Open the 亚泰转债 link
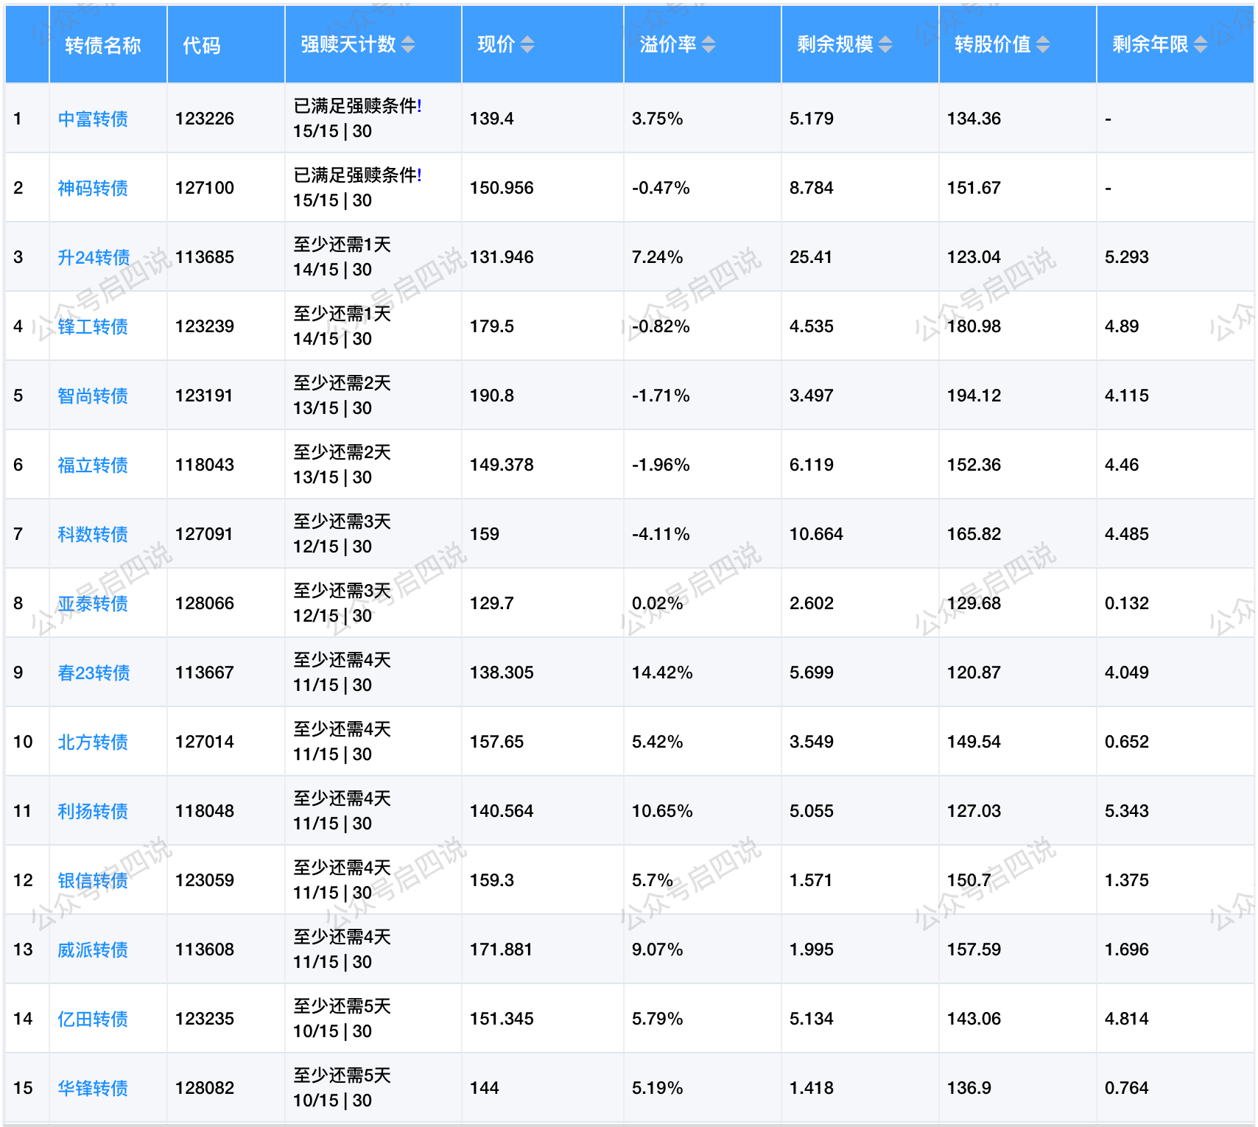This screenshot has width=1258, height=1127. tap(93, 603)
